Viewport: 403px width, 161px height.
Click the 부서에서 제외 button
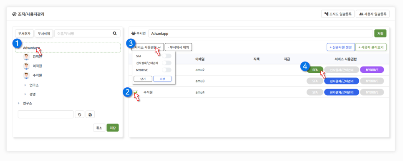point(179,47)
